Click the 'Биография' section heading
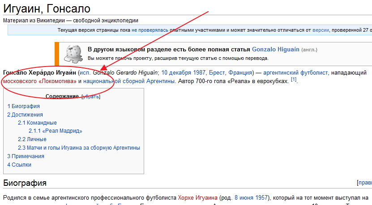 tap(25, 183)
